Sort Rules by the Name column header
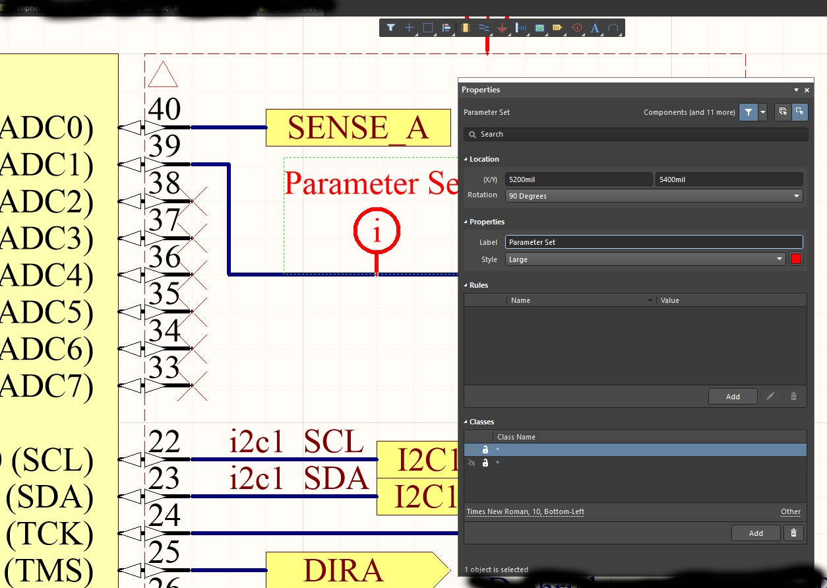 582,300
